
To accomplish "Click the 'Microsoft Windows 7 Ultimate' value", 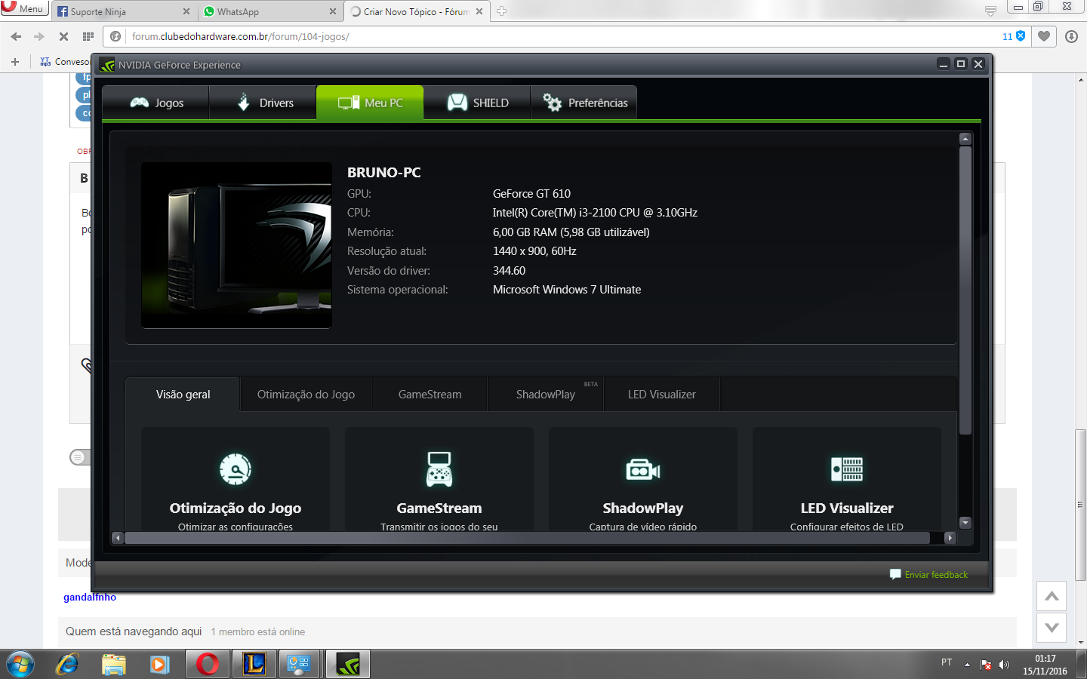I will click(x=567, y=290).
